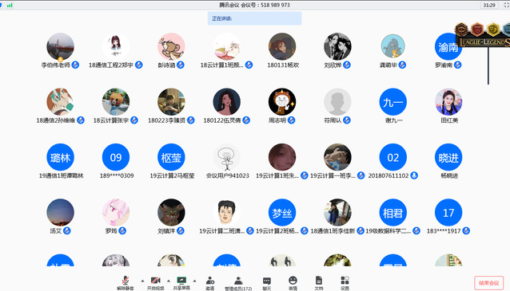Select the 谢九一 participant tile
Screen dimensions: 510x291
tap(393, 105)
